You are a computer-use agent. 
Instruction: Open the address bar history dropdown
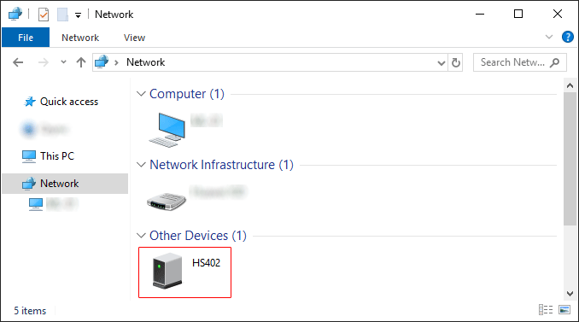[x=442, y=62]
